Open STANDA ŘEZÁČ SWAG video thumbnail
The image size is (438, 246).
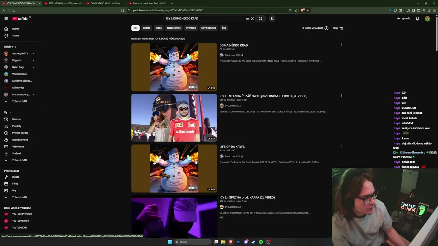[174, 118]
